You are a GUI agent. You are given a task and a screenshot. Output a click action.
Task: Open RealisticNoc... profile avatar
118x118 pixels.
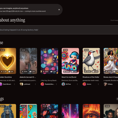42,84
